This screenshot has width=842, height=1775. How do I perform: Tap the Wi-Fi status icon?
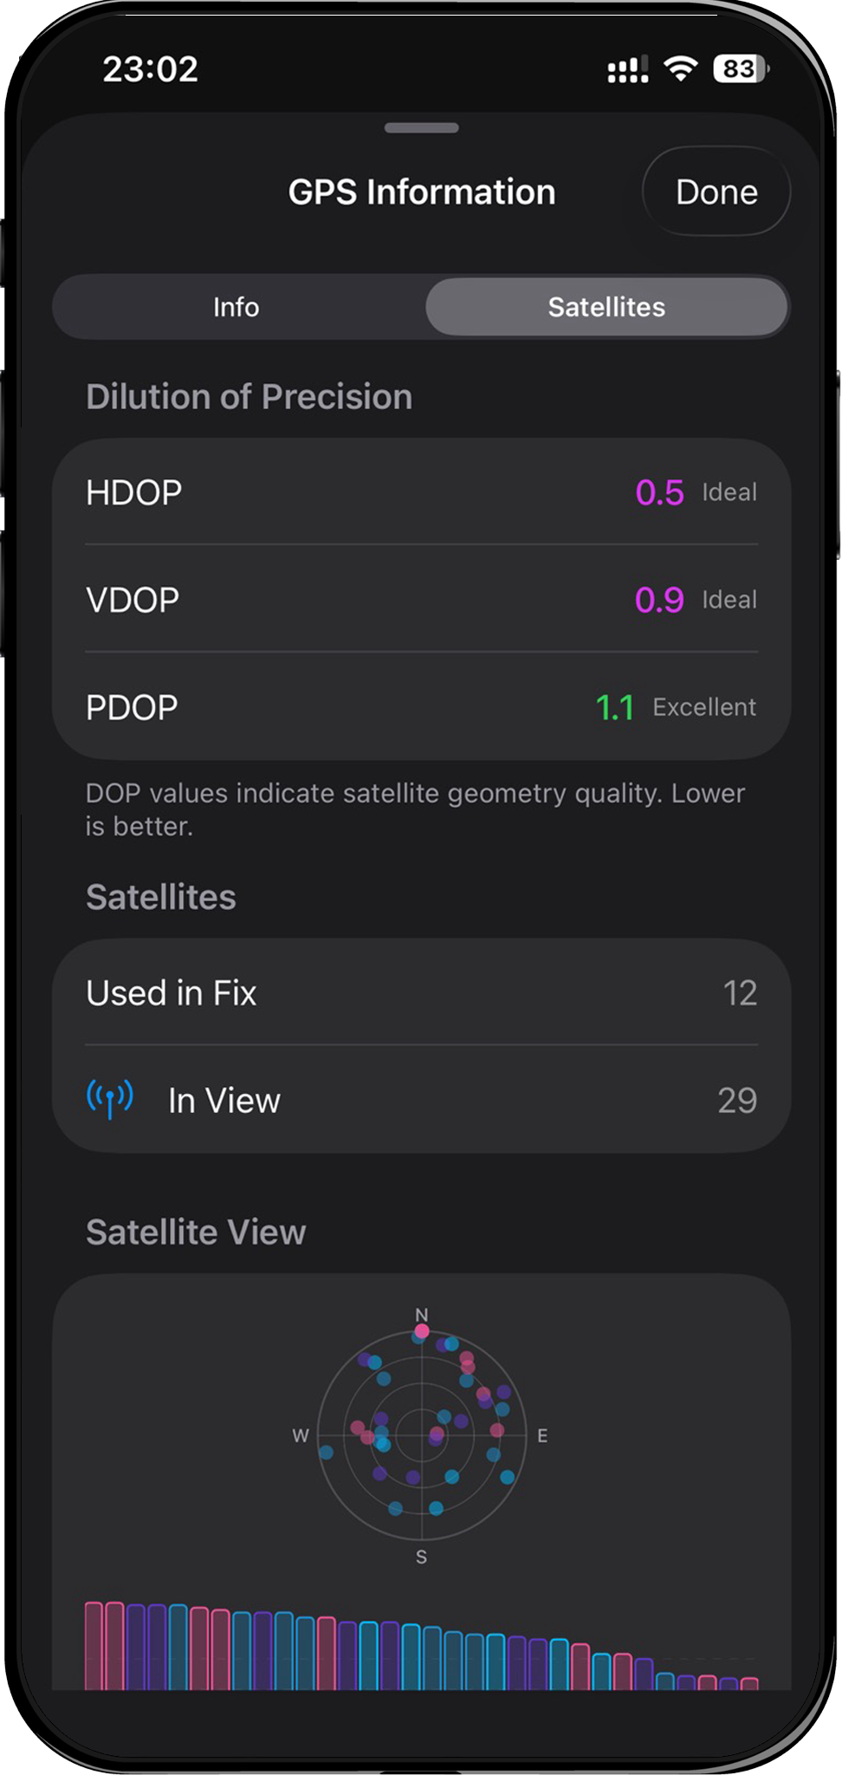[681, 69]
